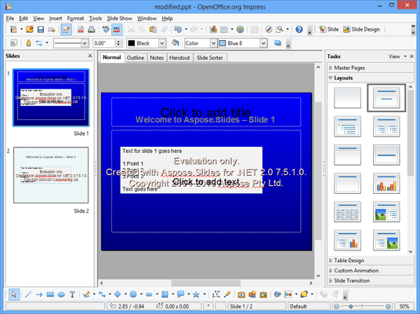Image resolution: width=420 pixels, height=314 pixels.
Task: Open the Format menu
Action: [x=75, y=18]
